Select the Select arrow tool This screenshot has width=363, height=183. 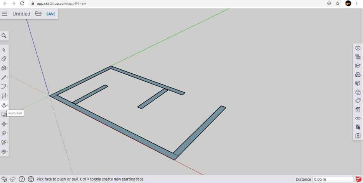point(4,50)
